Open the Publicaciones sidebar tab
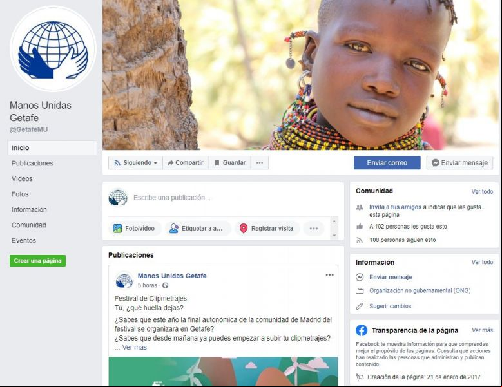The width and height of the screenshot is (502, 387). tap(32, 163)
